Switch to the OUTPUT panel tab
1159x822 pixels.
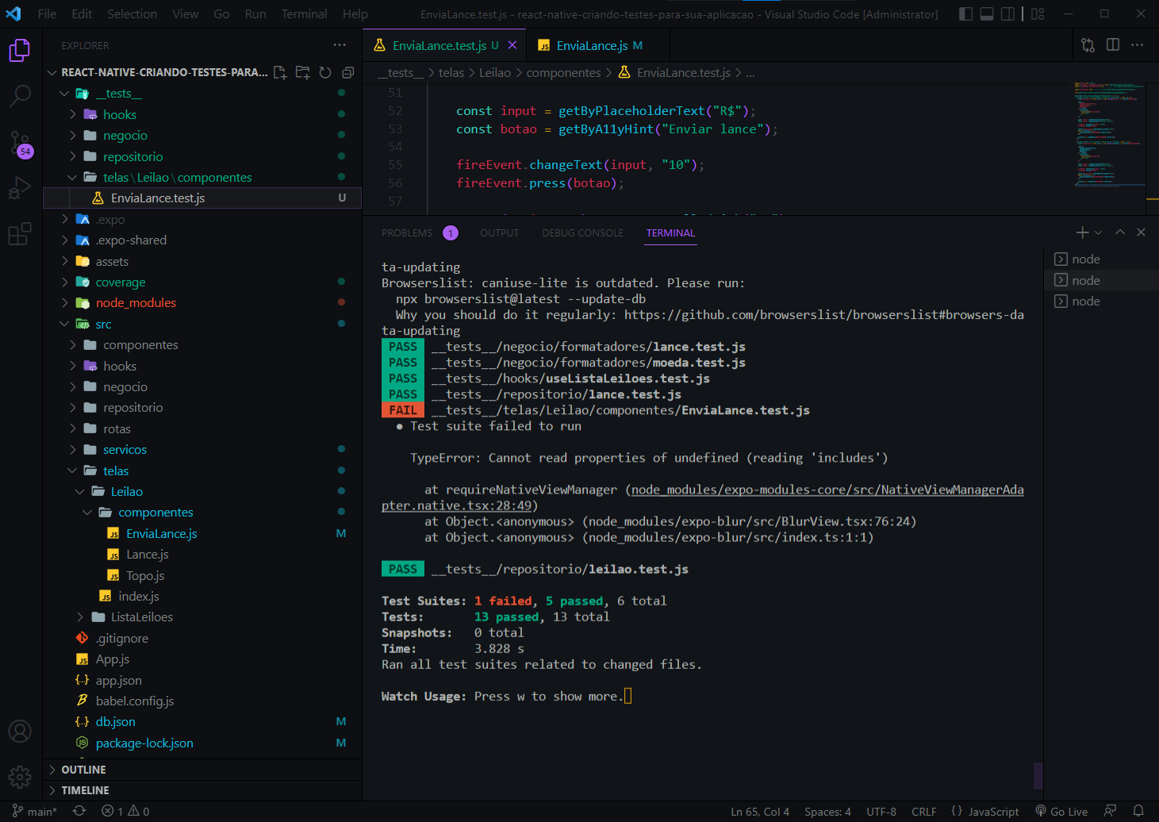[x=499, y=232]
